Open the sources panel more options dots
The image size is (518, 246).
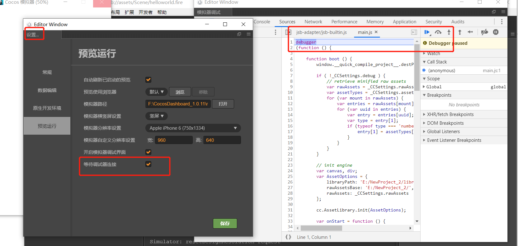[275, 32]
